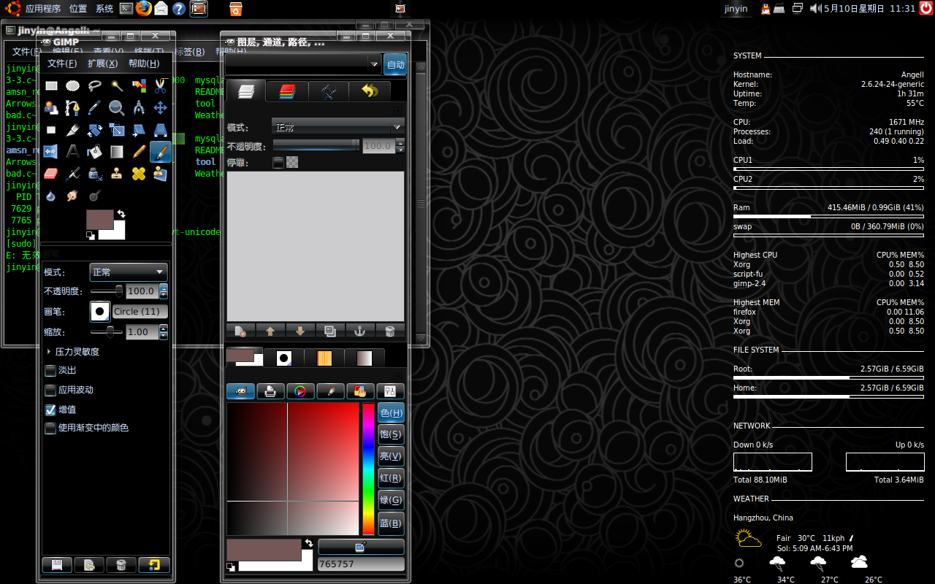Select the Ink tool
Screen dimensions: 935x584
[95, 174]
